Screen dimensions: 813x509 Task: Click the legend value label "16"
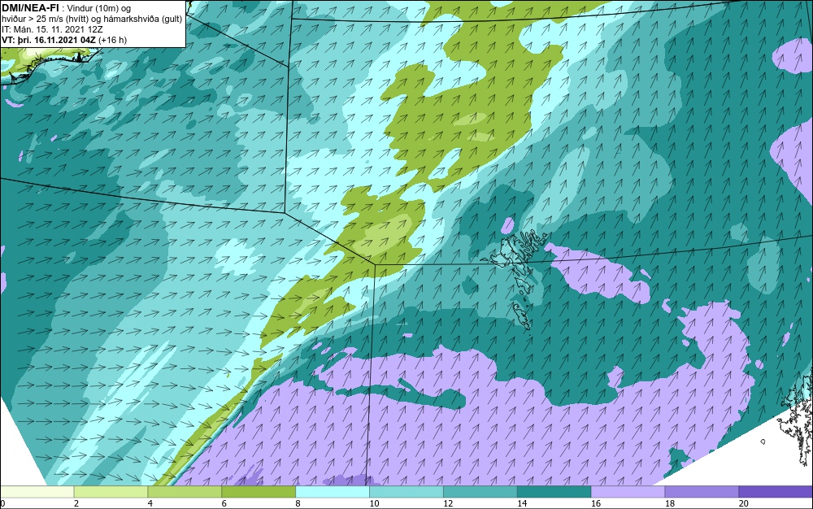point(596,503)
